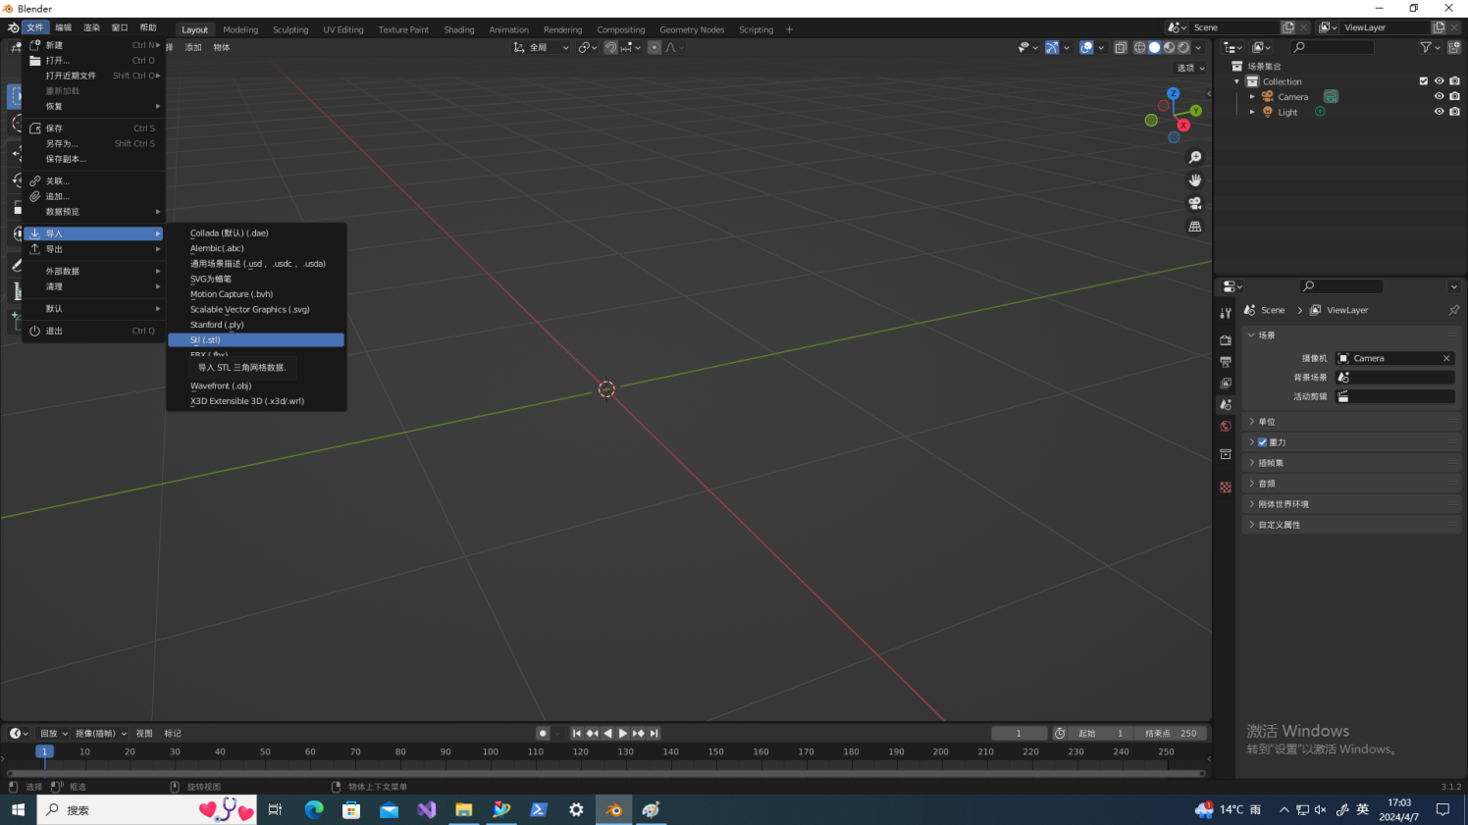Toggle camera view icon in viewport

1194,203
